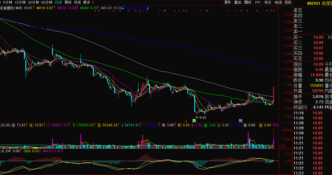This screenshot has width=332, height=175.
Task: Click the blue 财 marker below the chart
Action: click(x=241, y=121)
